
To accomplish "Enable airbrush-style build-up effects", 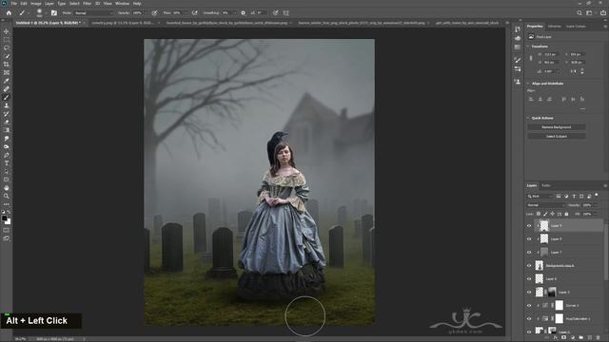I will [x=194, y=12].
